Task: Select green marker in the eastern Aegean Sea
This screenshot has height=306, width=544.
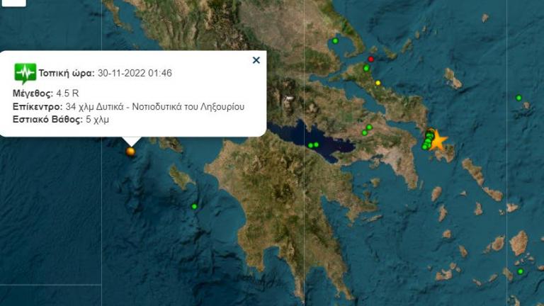Action: coord(518,98)
